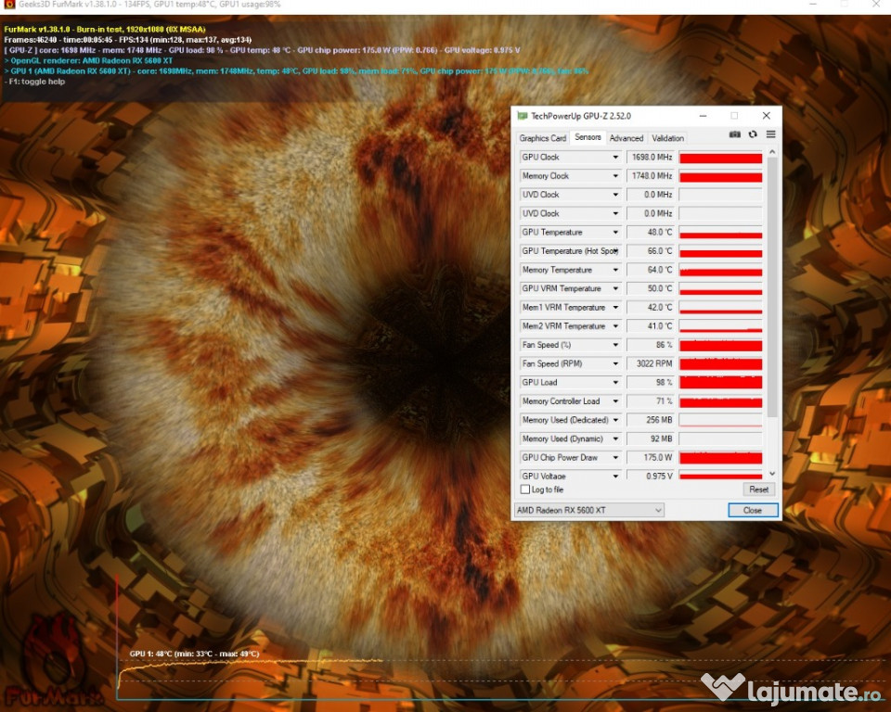The height and width of the screenshot is (712, 891).
Task: Click the sensors list vertical scrollbar
Action: (x=771, y=287)
